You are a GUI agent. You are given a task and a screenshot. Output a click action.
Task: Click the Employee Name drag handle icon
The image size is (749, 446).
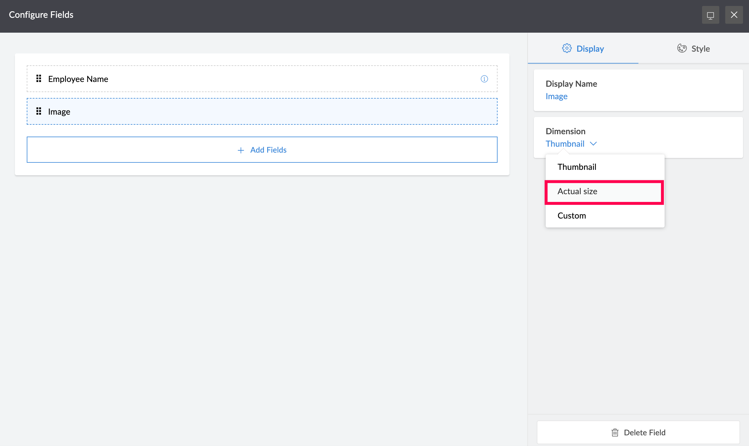(39, 79)
